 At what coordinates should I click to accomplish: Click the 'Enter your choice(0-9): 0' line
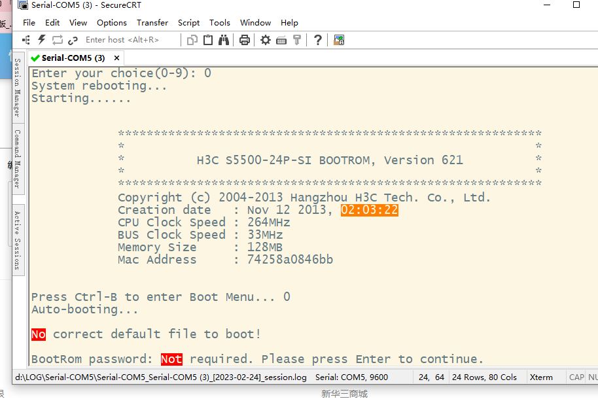pos(121,73)
